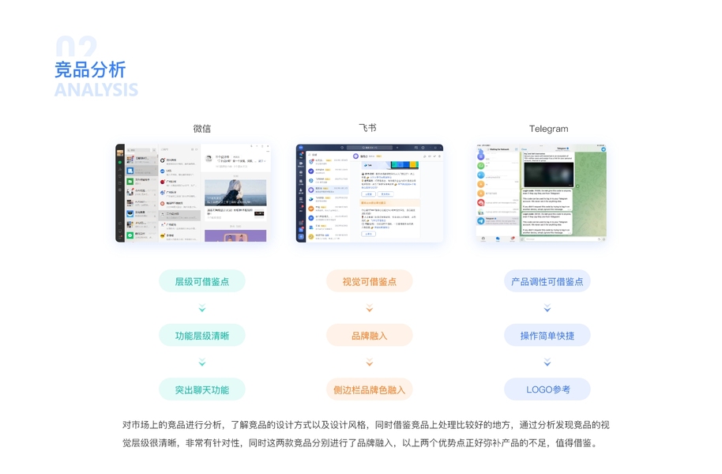This screenshot has width=722, height=474.
Task: Click the ANALYSIS subtitle
Action: pyautogui.click(x=96, y=89)
